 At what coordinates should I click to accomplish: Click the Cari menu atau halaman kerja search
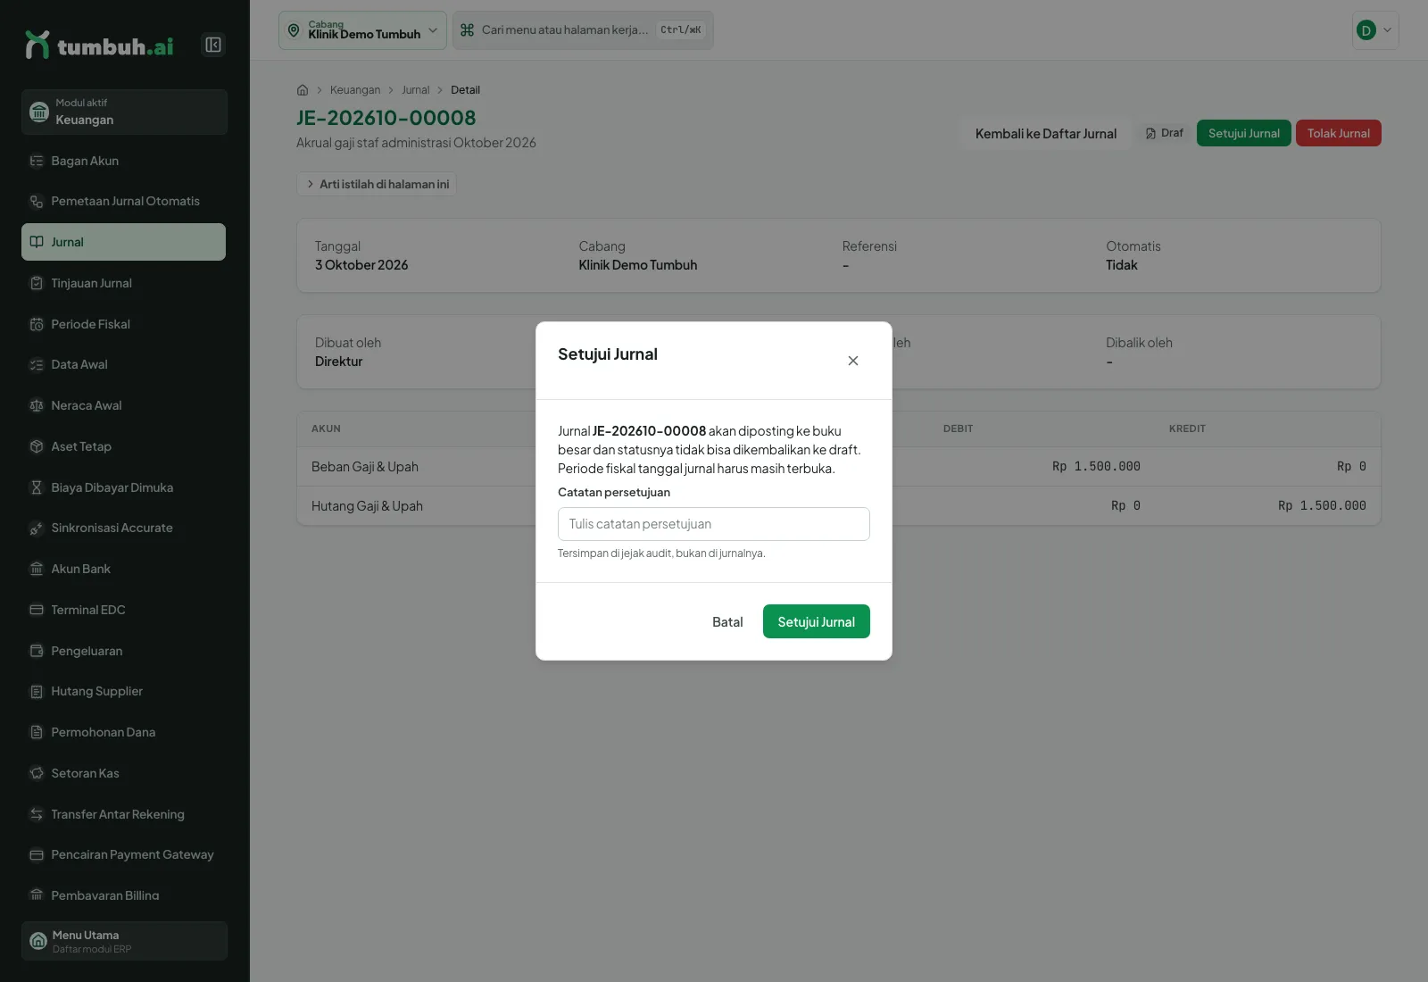(x=583, y=30)
